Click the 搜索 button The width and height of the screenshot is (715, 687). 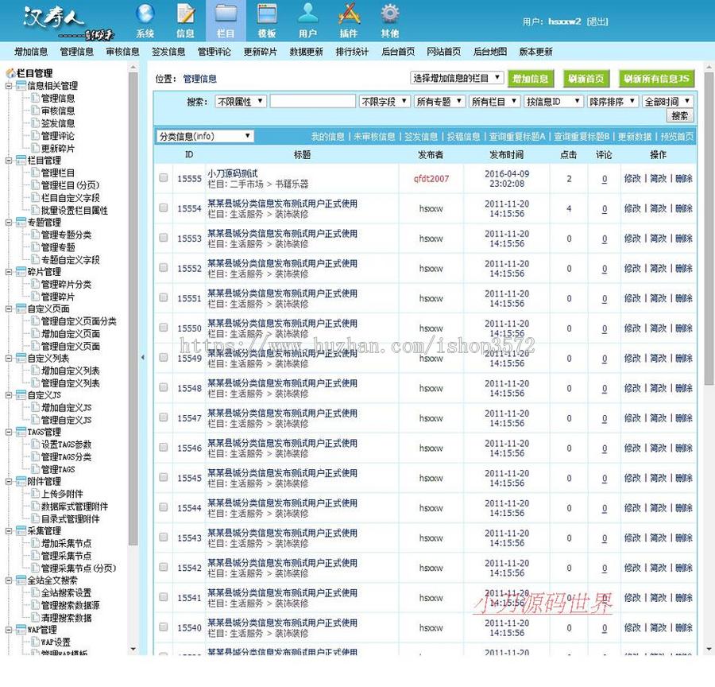click(680, 115)
